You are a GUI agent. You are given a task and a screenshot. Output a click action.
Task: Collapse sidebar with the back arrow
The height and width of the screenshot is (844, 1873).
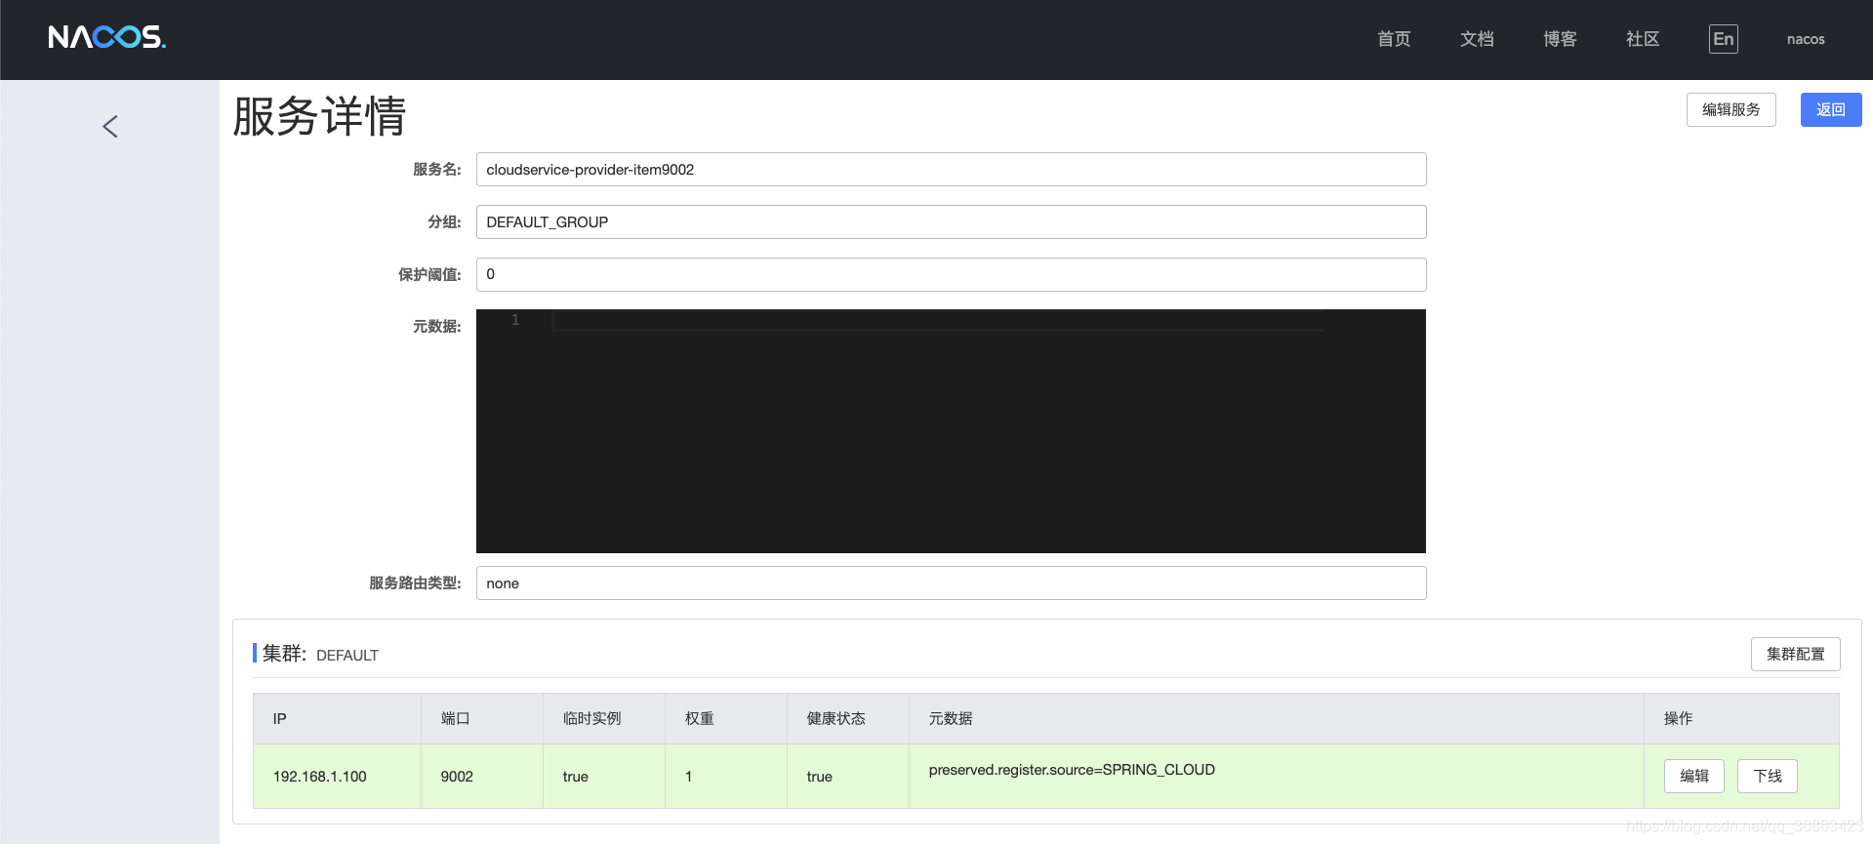(110, 126)
